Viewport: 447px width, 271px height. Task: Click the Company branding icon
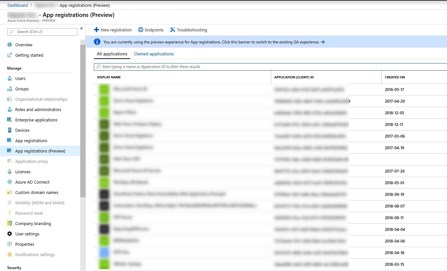pyautogui.click(x=9, y=223)
